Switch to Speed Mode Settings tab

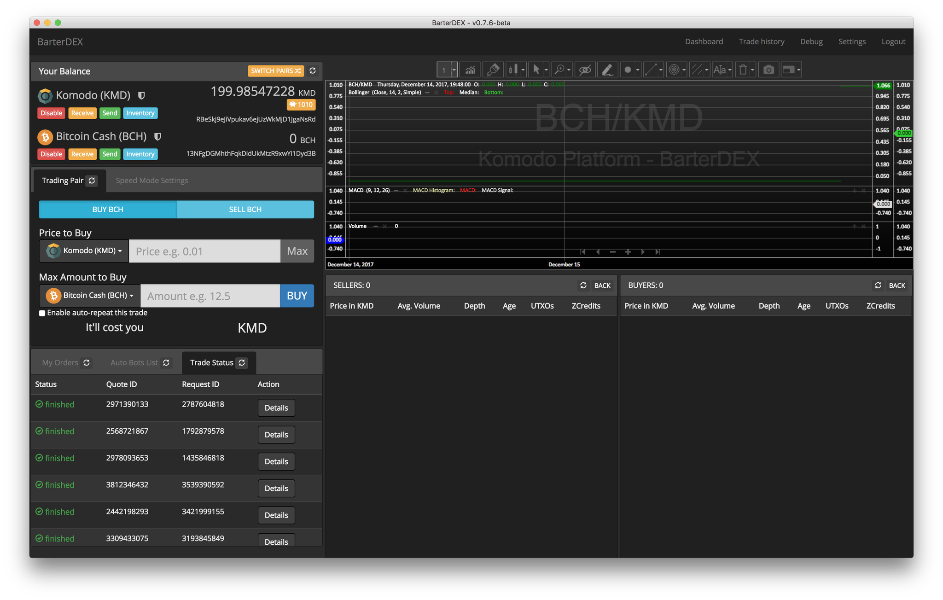coord(152,181)
